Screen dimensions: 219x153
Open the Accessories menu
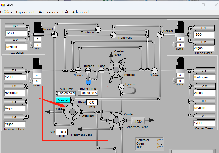click(48, 12)
